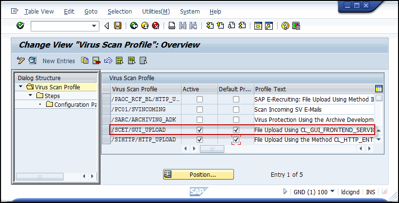This screenshot has width=399, height=203.
Task: Click the Position... button
Action: [x=199, y=174]
